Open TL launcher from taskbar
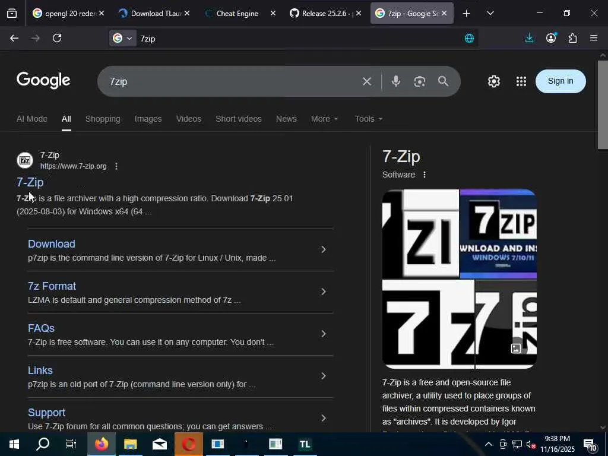608x456 pixels. click(x=305, y=444)
